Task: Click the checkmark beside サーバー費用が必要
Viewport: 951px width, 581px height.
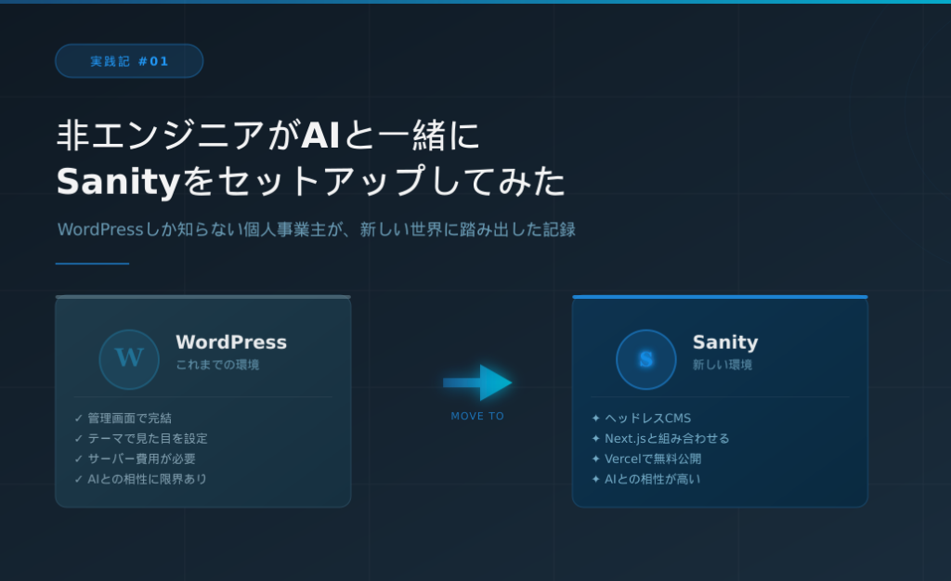Action: tap(79, 459)
